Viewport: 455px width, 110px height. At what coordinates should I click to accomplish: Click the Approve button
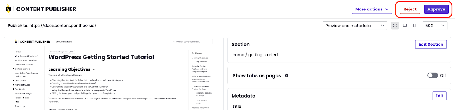(x=436, y=9)
